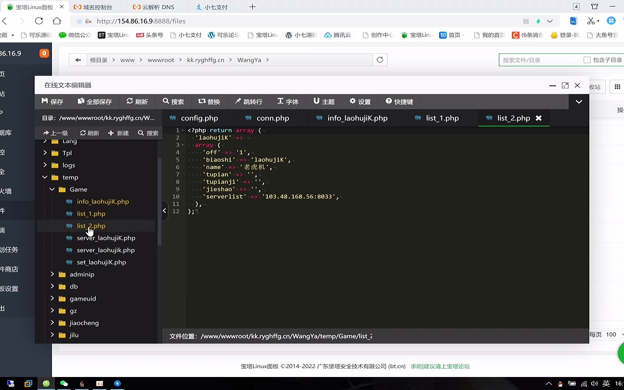
Task: Create new item with 新建
Action: [x=118, y=133]
